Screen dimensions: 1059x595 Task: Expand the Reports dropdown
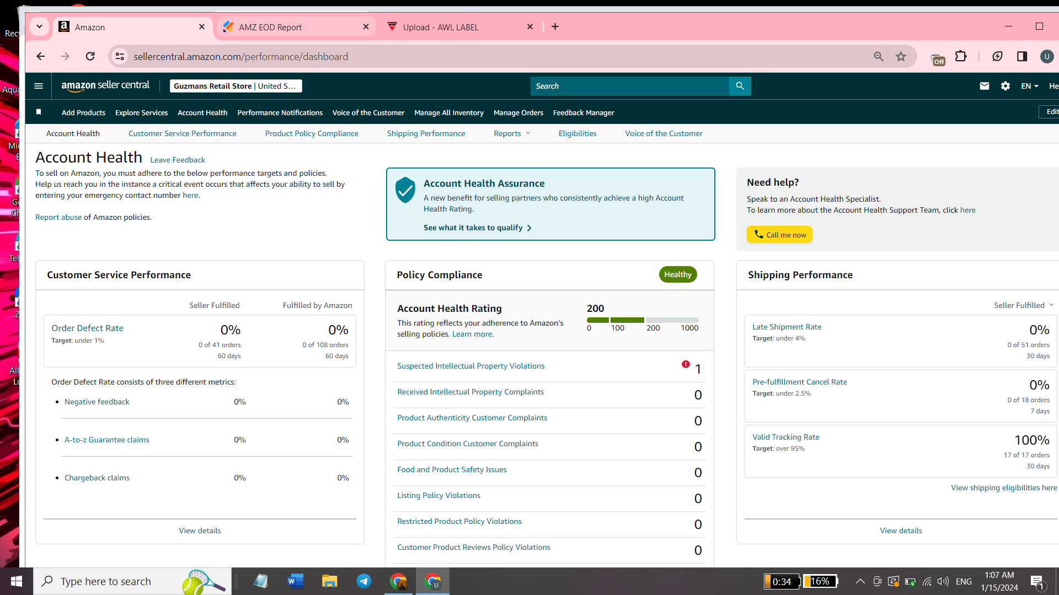coord(512,133)
